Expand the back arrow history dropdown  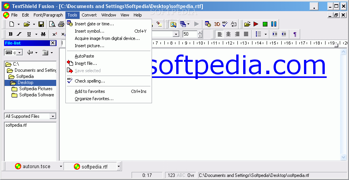click(36, 53)
